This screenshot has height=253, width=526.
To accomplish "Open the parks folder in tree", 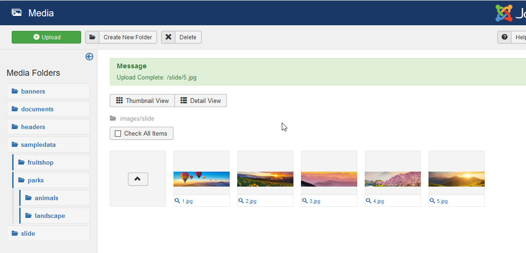I will 35,181.
